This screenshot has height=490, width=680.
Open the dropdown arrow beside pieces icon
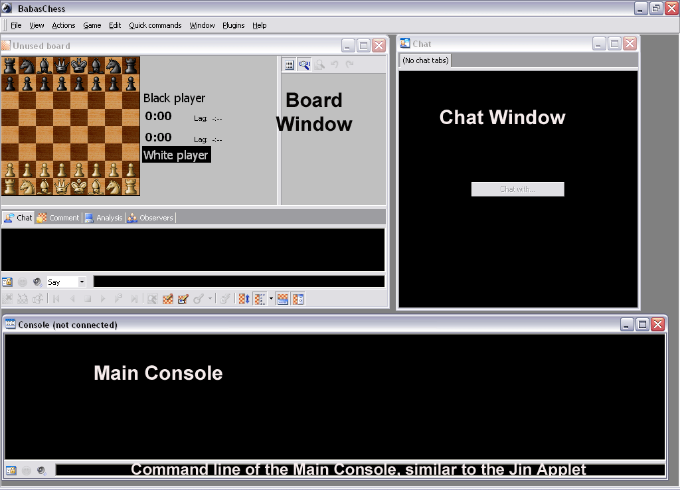point(272,299)
